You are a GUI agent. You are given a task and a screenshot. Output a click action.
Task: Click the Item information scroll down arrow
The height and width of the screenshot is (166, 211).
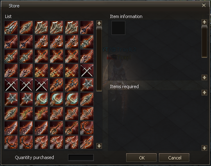[x=204, y=77]
